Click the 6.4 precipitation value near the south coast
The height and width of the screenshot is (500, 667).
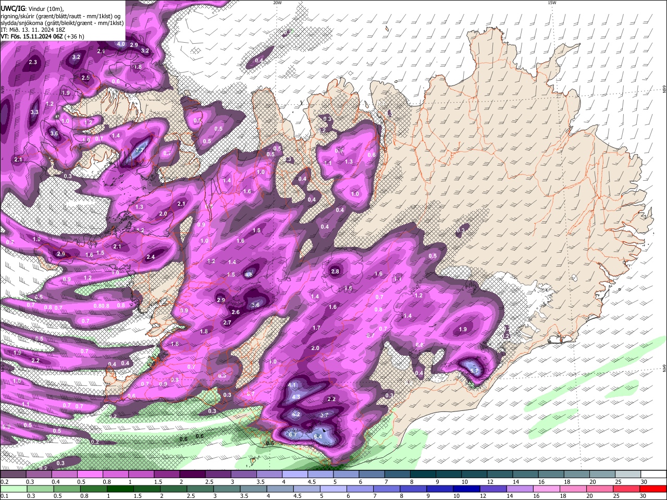pos(318,436)
